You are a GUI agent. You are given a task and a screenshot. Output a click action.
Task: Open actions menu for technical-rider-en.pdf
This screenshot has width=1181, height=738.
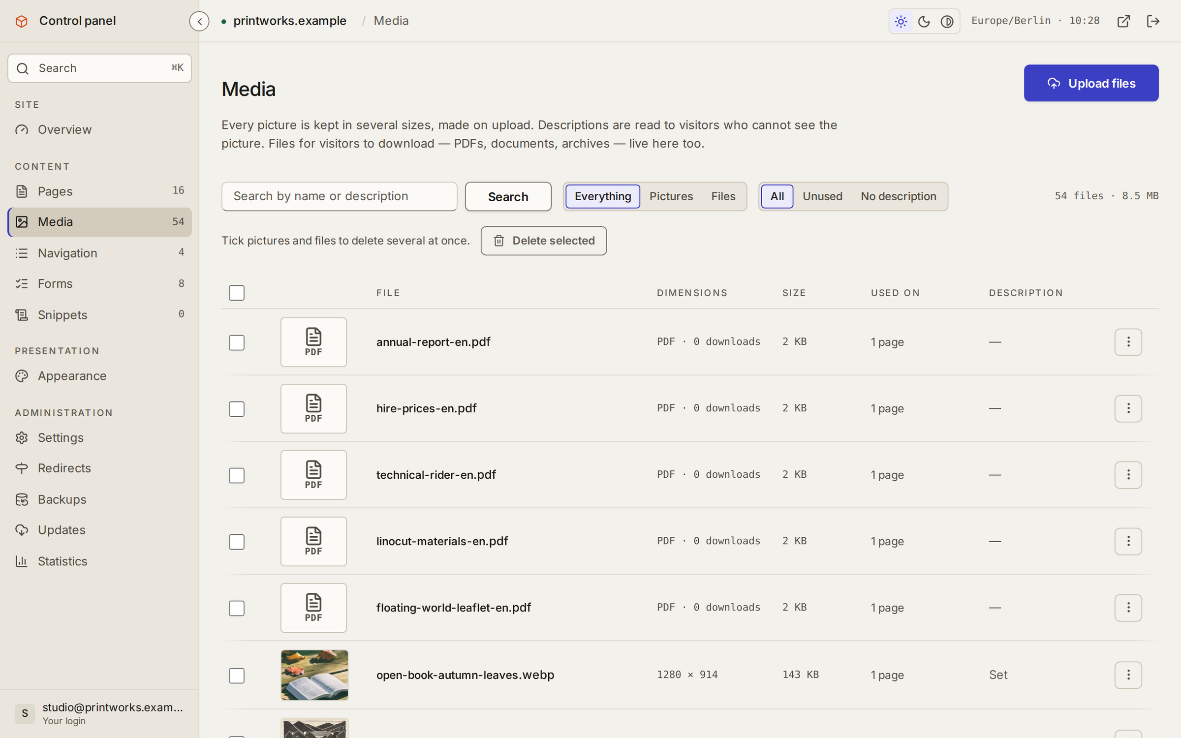pos(1128,475)
